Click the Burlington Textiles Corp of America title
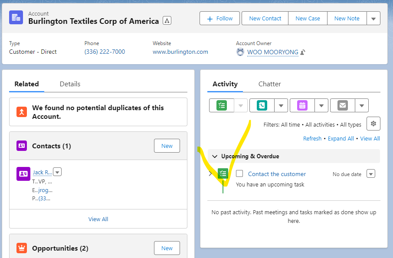Screen dimensions: 393x258 pos(94,21)
